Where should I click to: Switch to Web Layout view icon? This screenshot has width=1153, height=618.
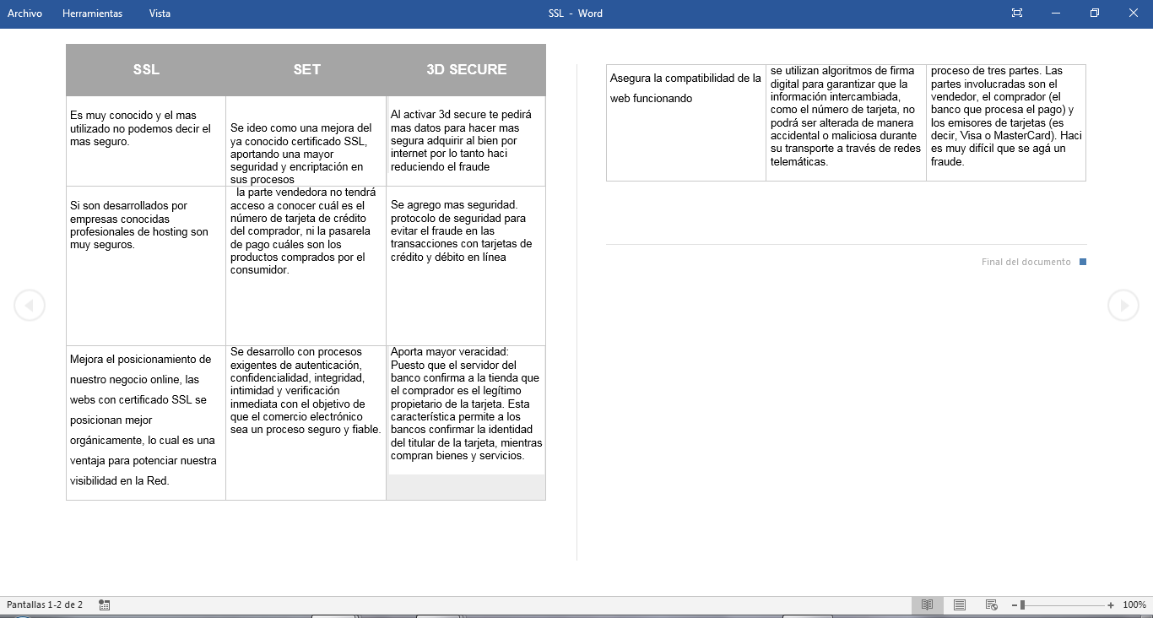(x=992, y=604)
